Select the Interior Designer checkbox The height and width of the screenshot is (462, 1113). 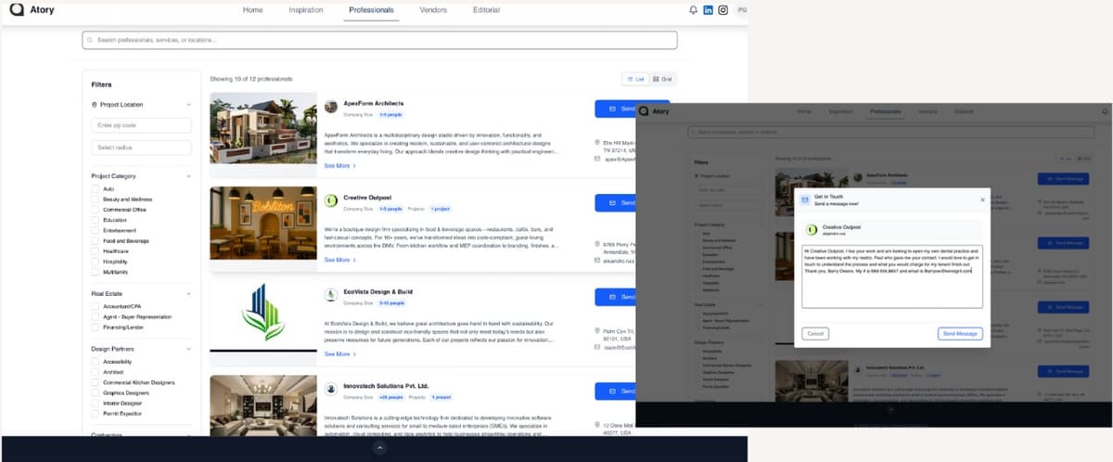(x=95, y=404)
